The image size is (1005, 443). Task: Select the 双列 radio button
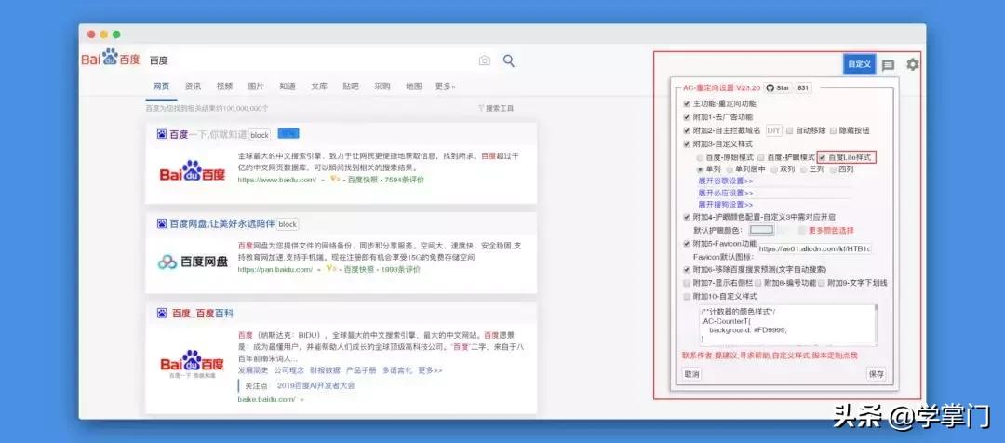pyautogui.click(x=774, y=170)
